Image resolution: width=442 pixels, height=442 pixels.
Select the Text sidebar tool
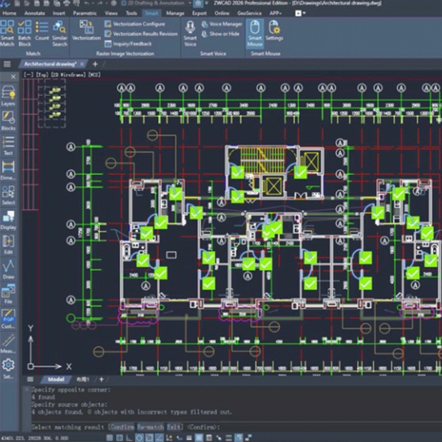point(8,145)
